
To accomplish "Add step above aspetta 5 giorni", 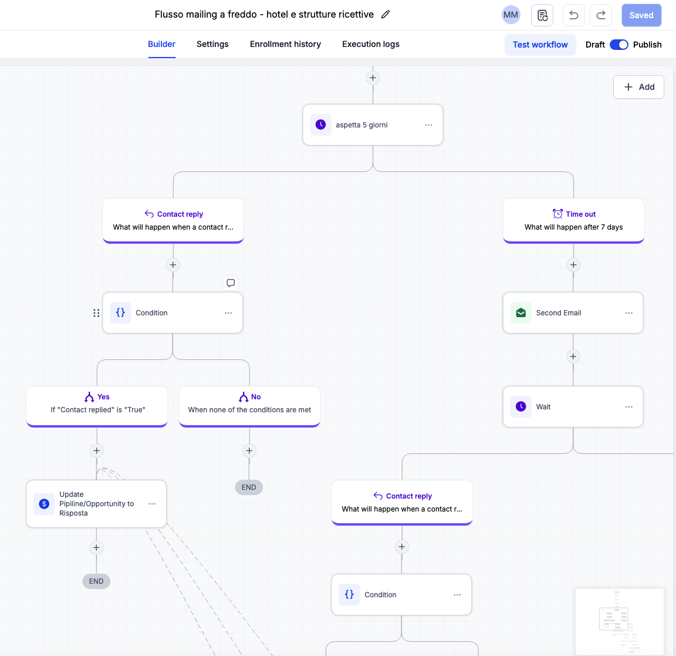I will tap(373, 78).
